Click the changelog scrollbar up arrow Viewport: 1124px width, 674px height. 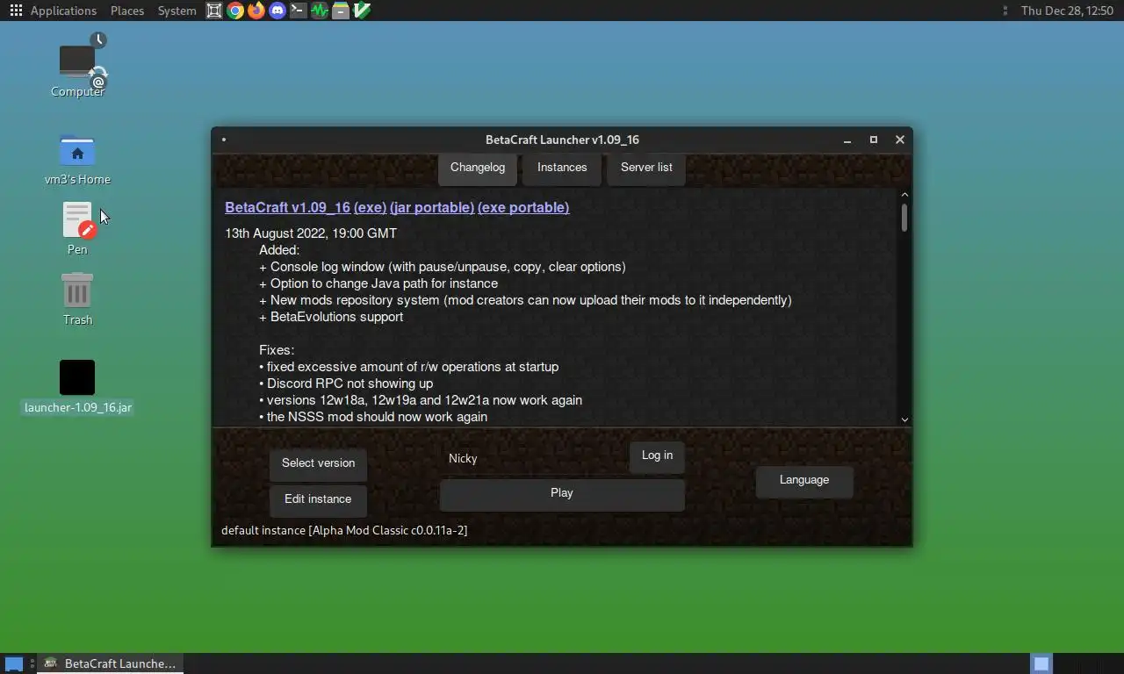[x=904, y=195]
